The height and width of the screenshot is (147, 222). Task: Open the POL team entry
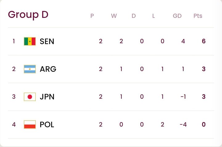point(47,125)
